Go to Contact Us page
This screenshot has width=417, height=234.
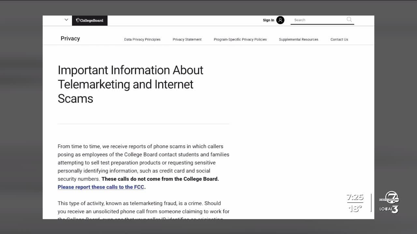pyautogui.click(x=339, y=39)
